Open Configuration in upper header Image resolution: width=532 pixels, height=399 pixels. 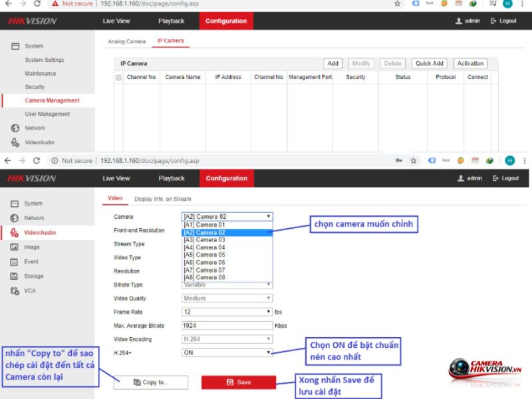point(226,21)
